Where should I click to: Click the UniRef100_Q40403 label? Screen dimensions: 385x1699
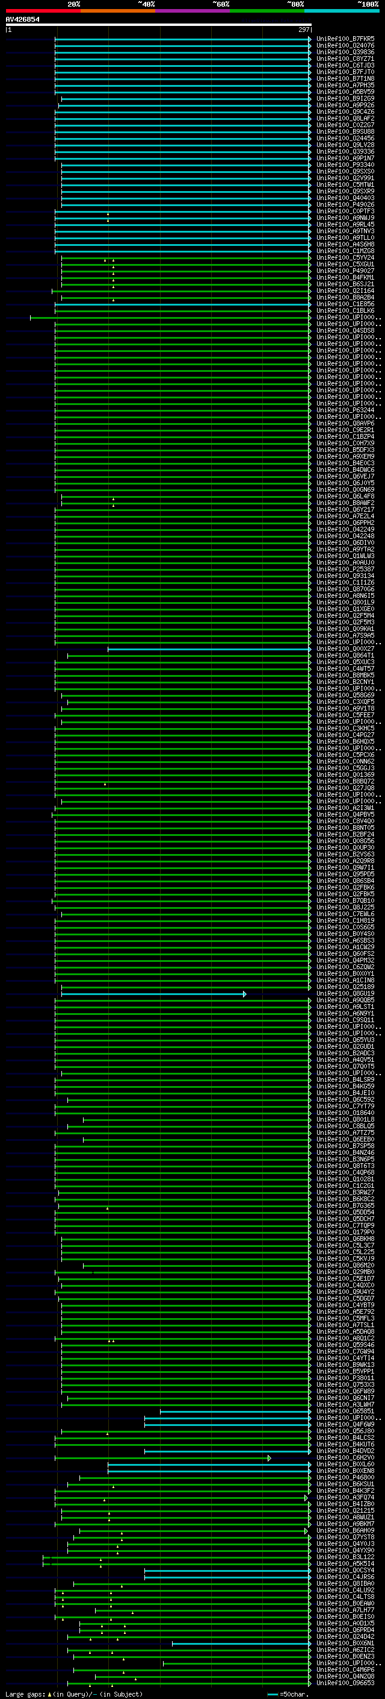345,198
